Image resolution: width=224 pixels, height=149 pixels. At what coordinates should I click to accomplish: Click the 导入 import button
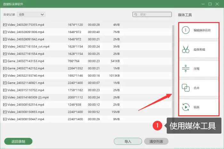click(128, 141)
